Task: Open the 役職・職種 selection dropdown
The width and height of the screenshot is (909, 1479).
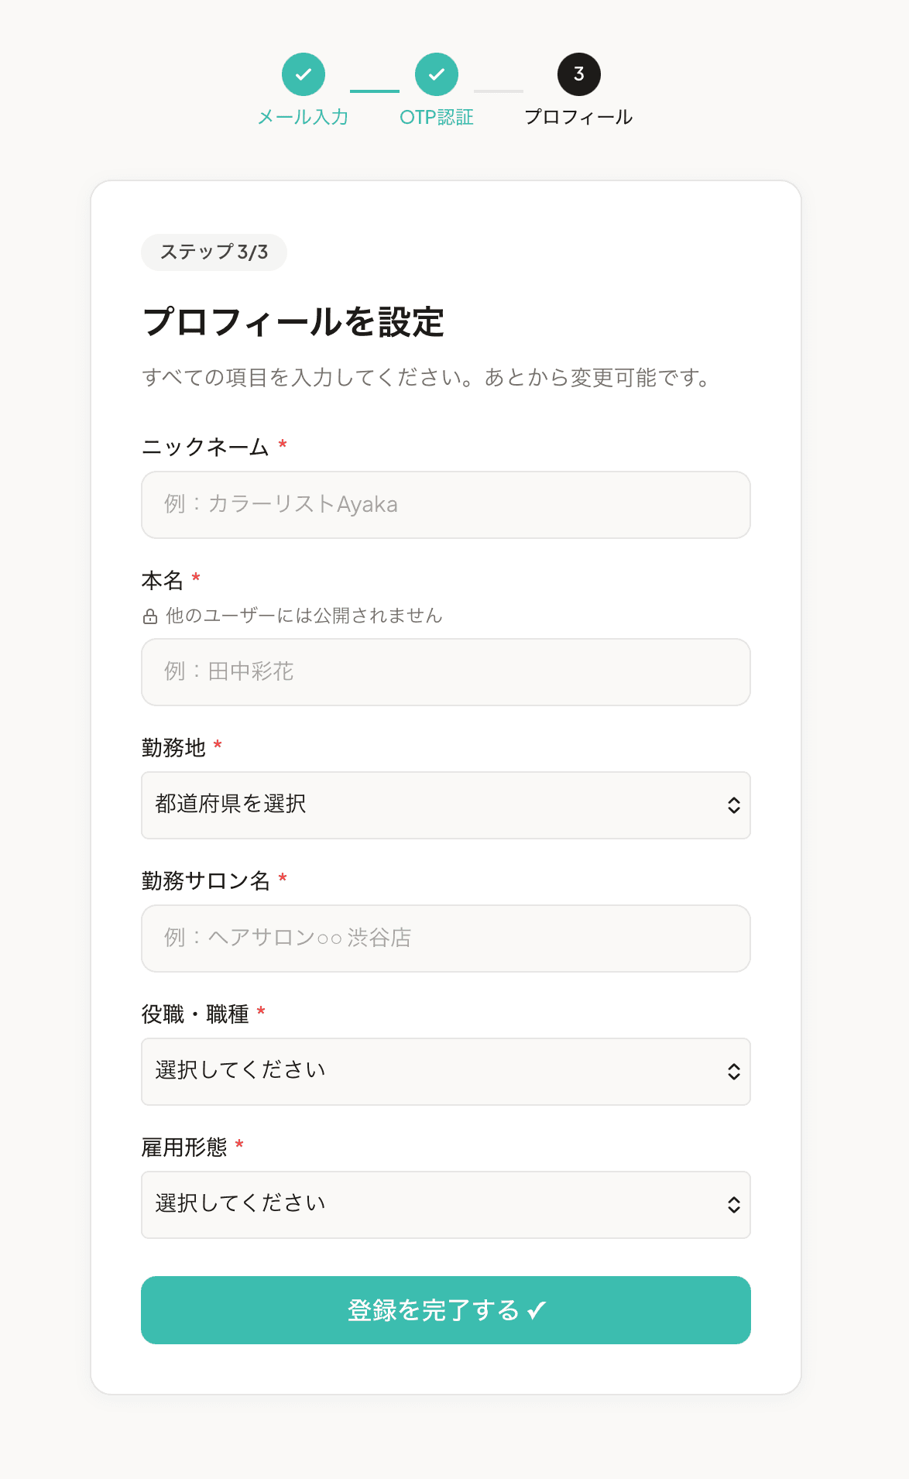Action: (x=445, y=1072)
